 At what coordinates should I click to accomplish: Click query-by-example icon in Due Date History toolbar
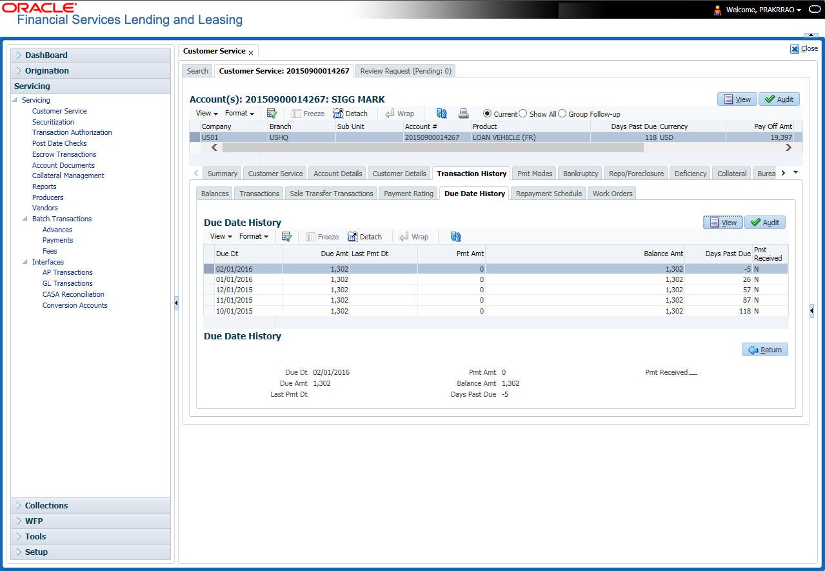coord(287,237)
